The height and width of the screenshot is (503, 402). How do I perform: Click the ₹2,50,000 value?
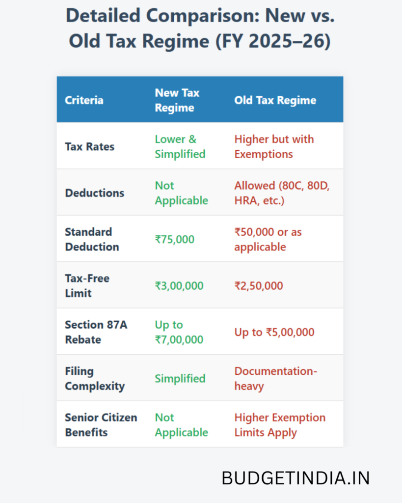point(258,285)
